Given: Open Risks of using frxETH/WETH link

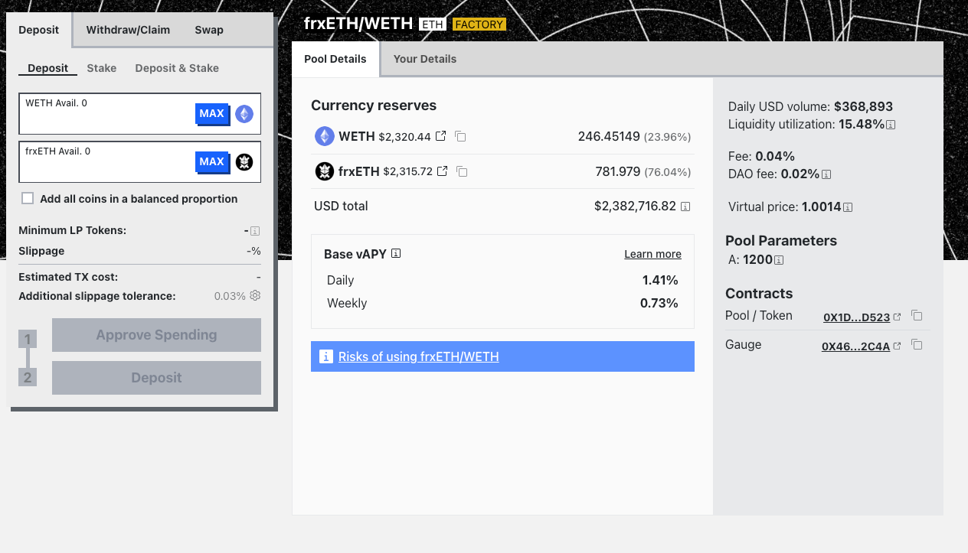Looking at the screenshot, I should pyautogui.click(x=418, y=356).
